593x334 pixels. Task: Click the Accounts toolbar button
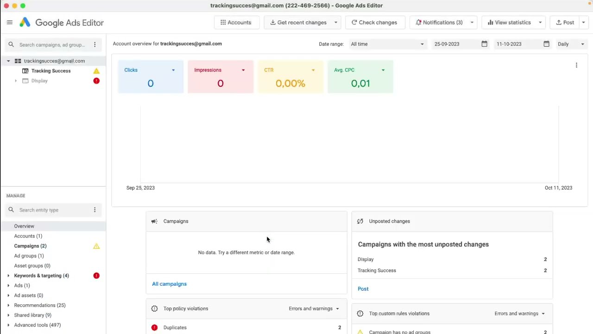pos(236,22)
